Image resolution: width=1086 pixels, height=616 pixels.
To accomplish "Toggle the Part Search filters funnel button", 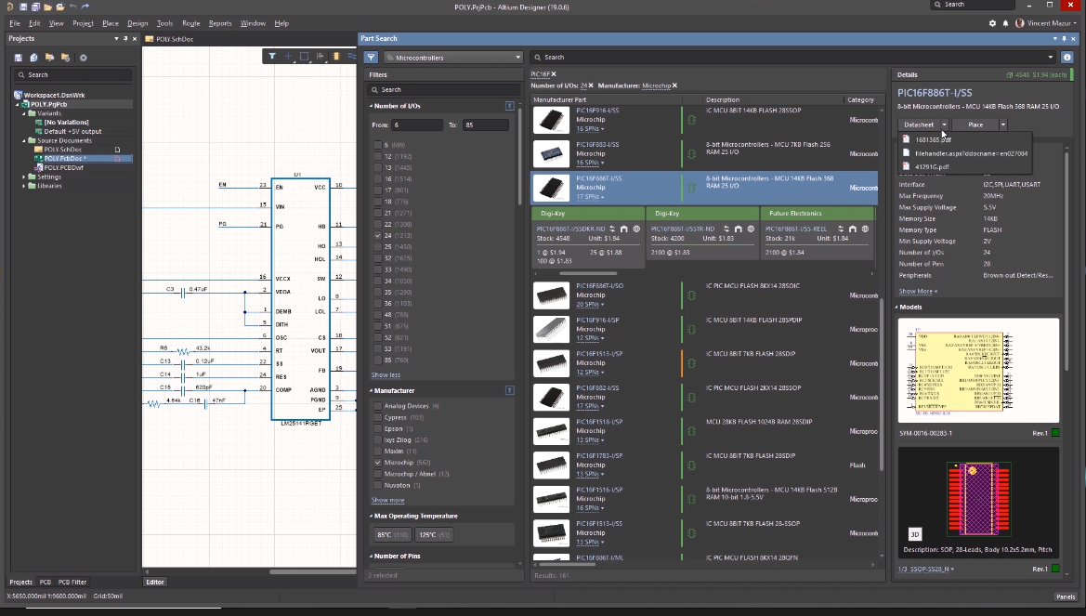I will coord(372,58).
